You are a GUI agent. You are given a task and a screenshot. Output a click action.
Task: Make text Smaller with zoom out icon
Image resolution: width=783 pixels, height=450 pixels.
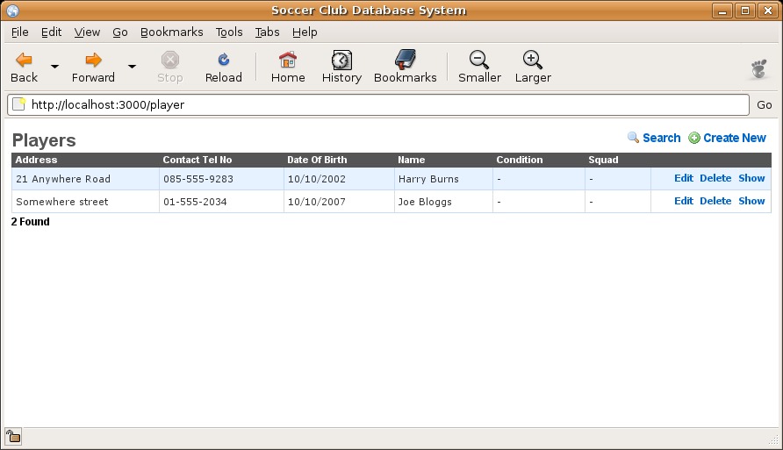(x=479, y=61)
